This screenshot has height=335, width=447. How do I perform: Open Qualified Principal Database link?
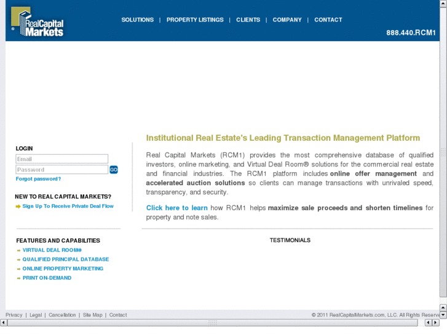[66, 259]
